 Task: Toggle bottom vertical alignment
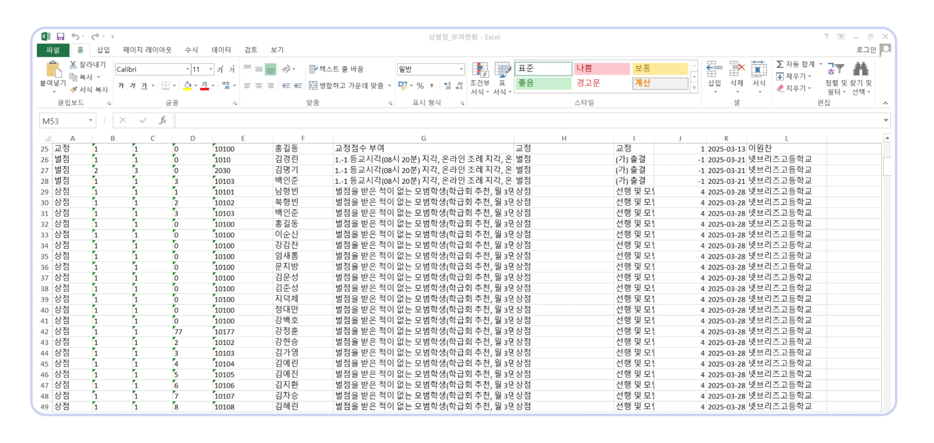(270, 69)
